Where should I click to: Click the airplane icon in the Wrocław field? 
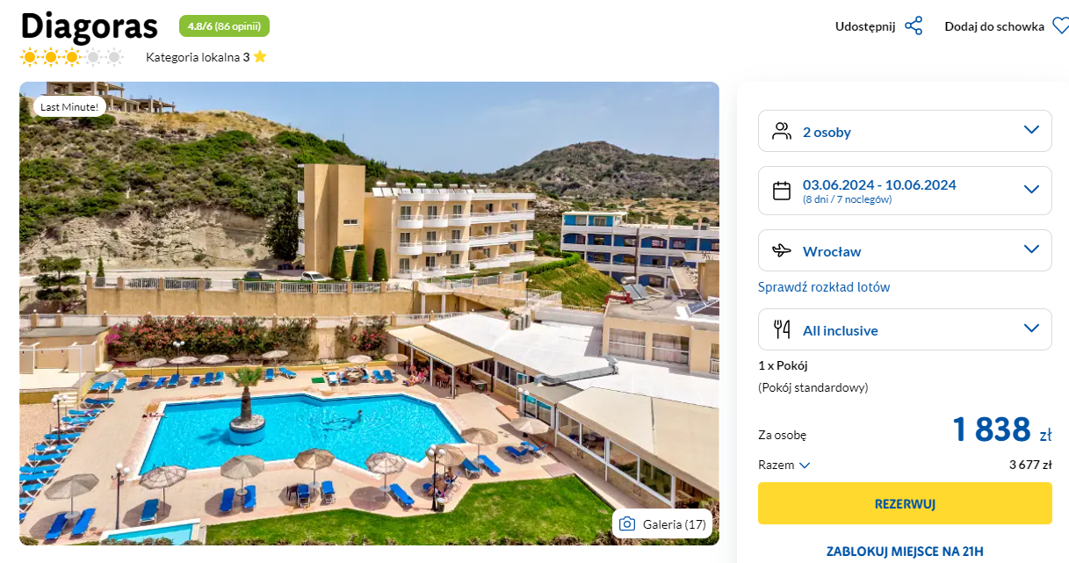782,251
